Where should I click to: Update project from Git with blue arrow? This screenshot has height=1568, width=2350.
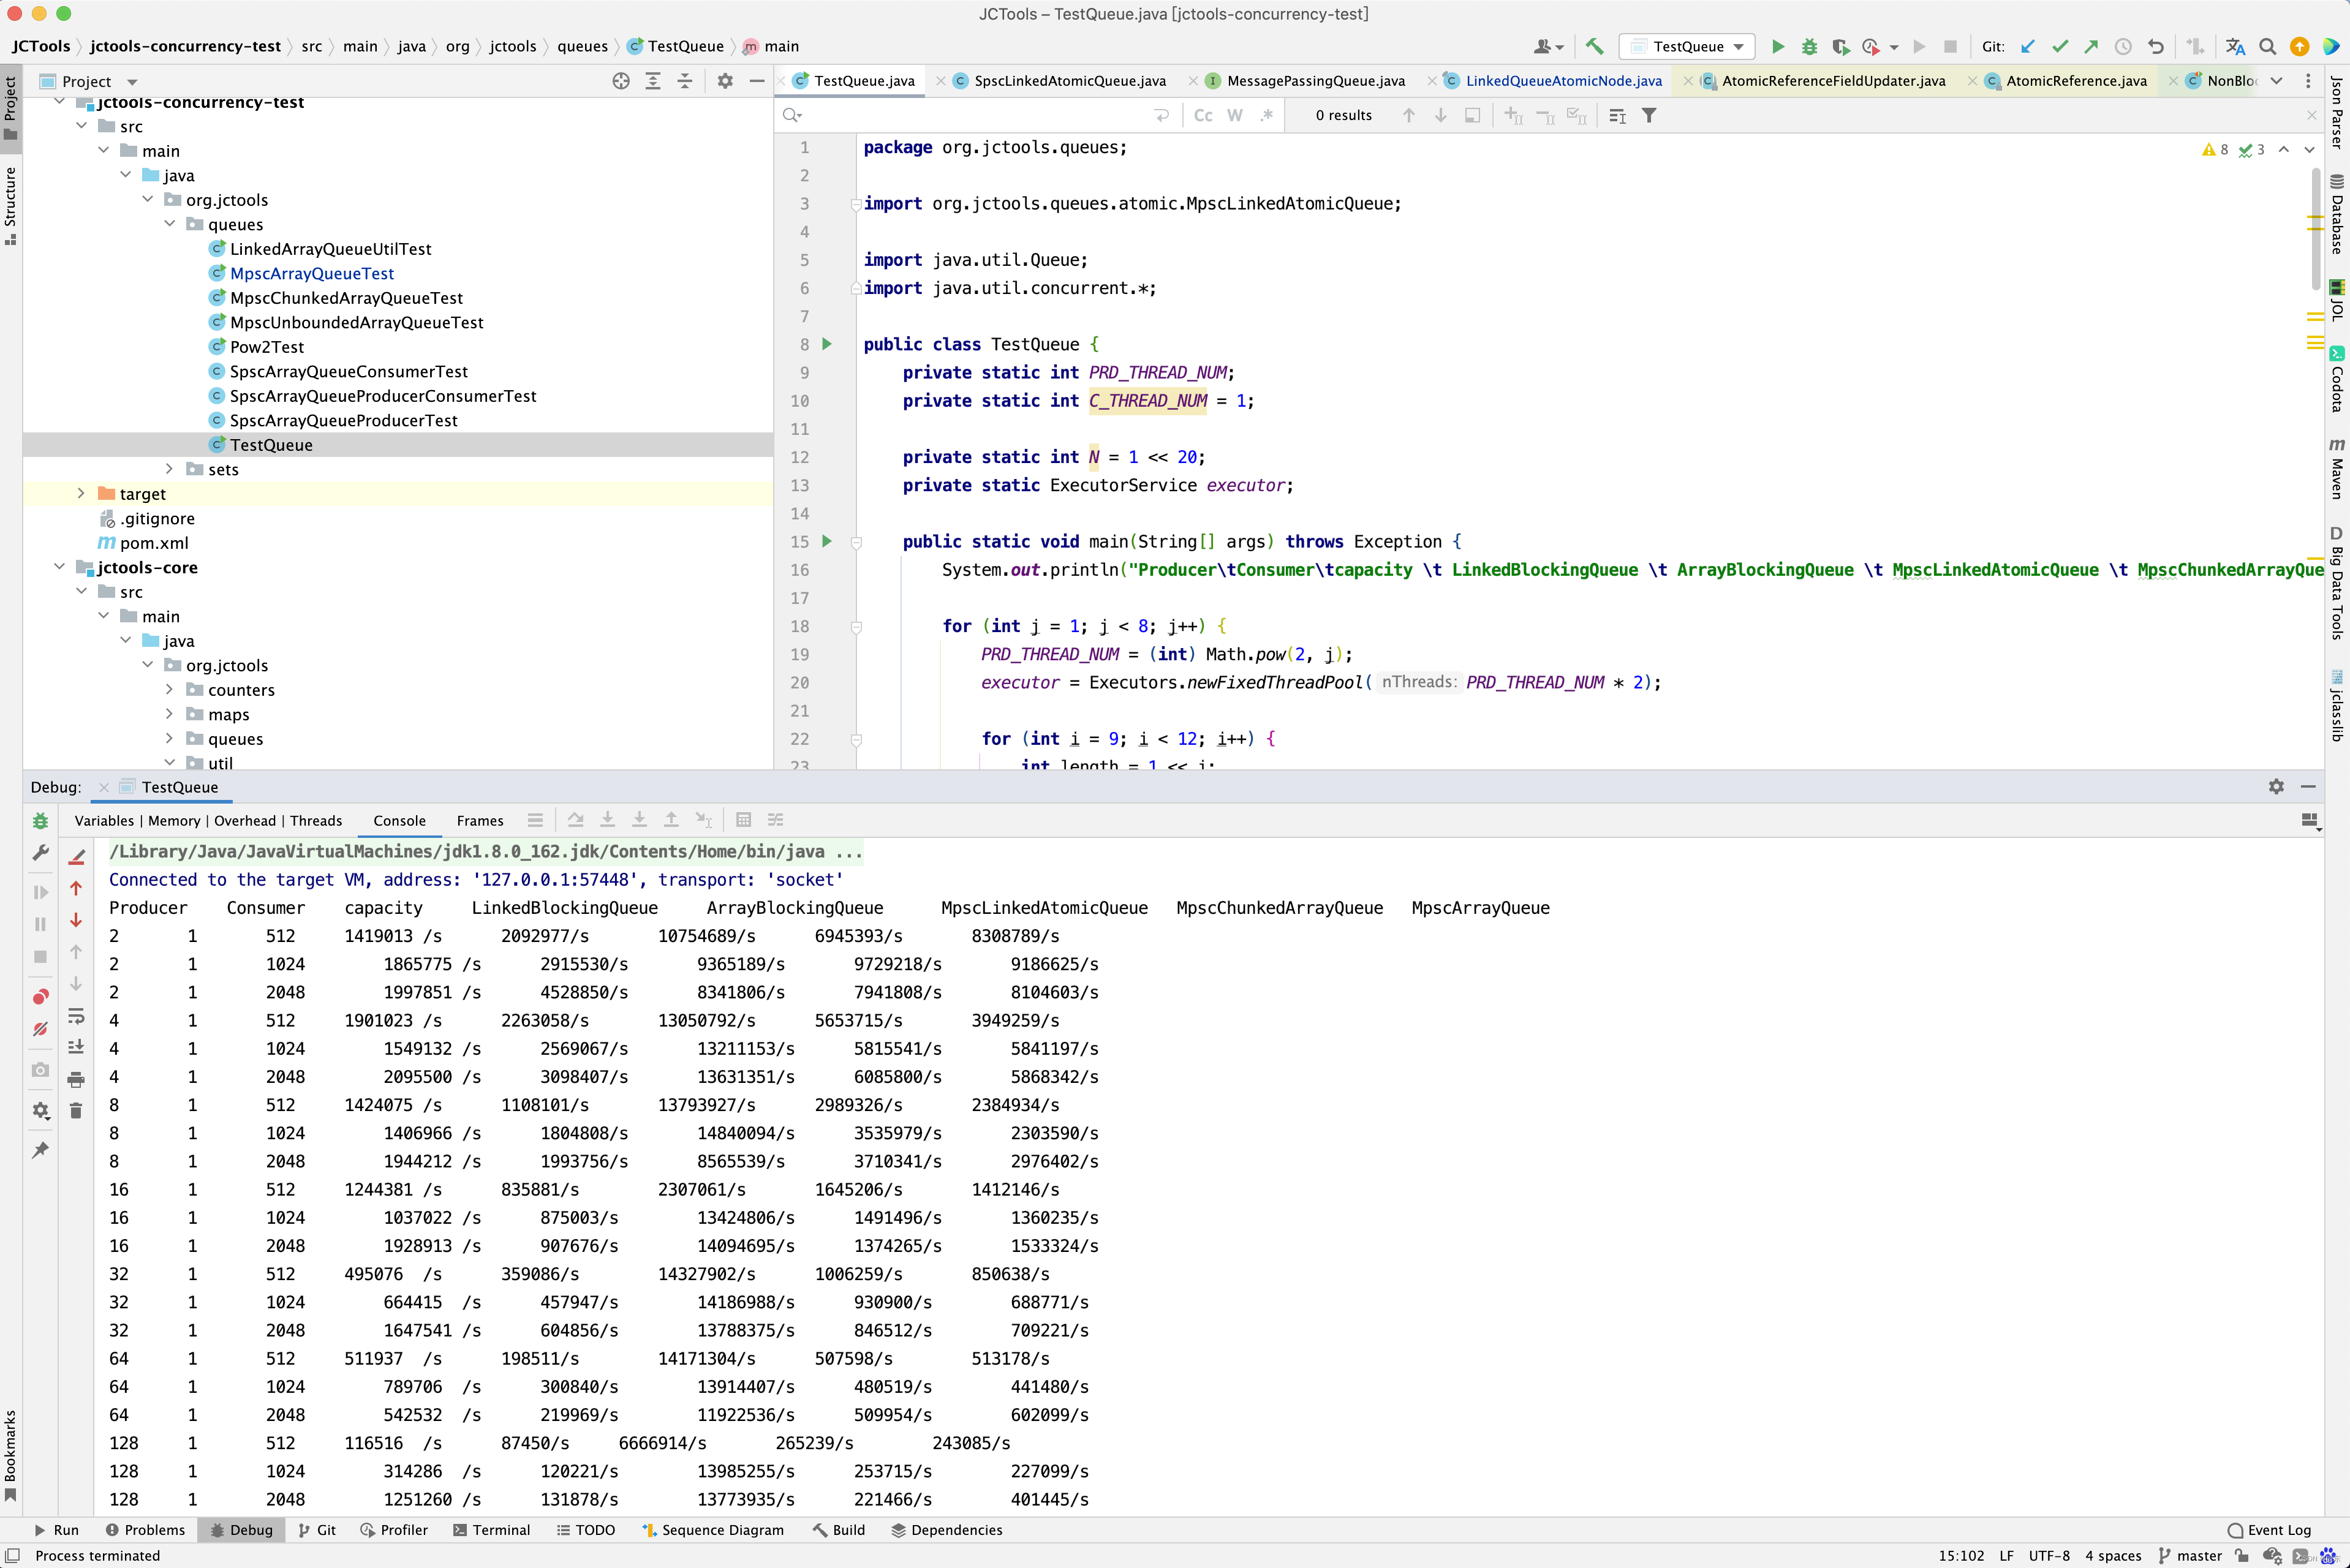coord(2028,46)
